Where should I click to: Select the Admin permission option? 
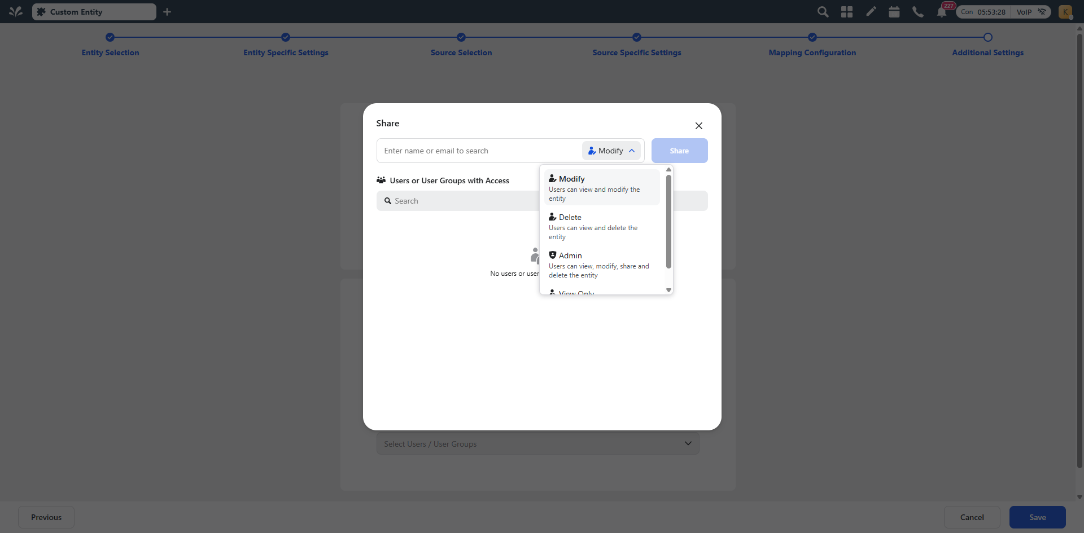point(602,265)
